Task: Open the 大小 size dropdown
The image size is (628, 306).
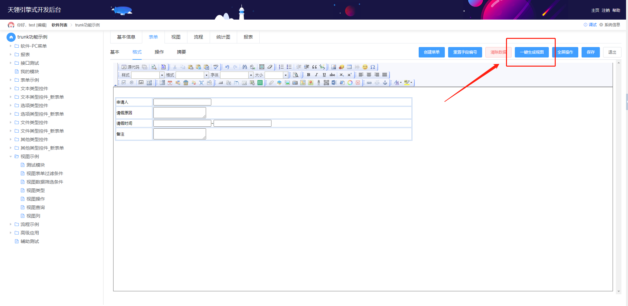Action: [x=276, y=75]
